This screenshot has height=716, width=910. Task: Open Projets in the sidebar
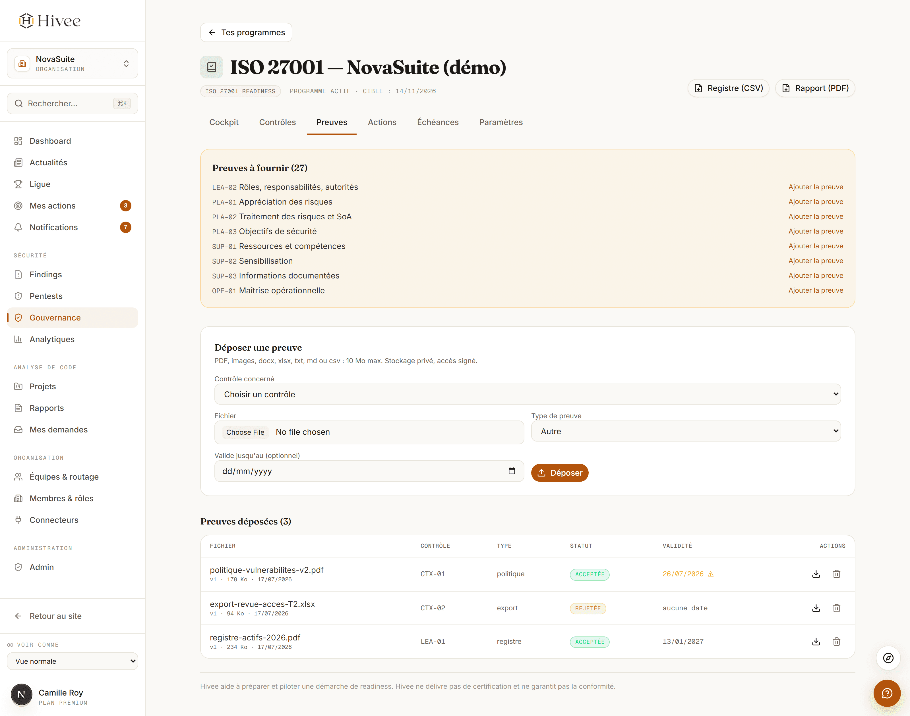(73, 386)
